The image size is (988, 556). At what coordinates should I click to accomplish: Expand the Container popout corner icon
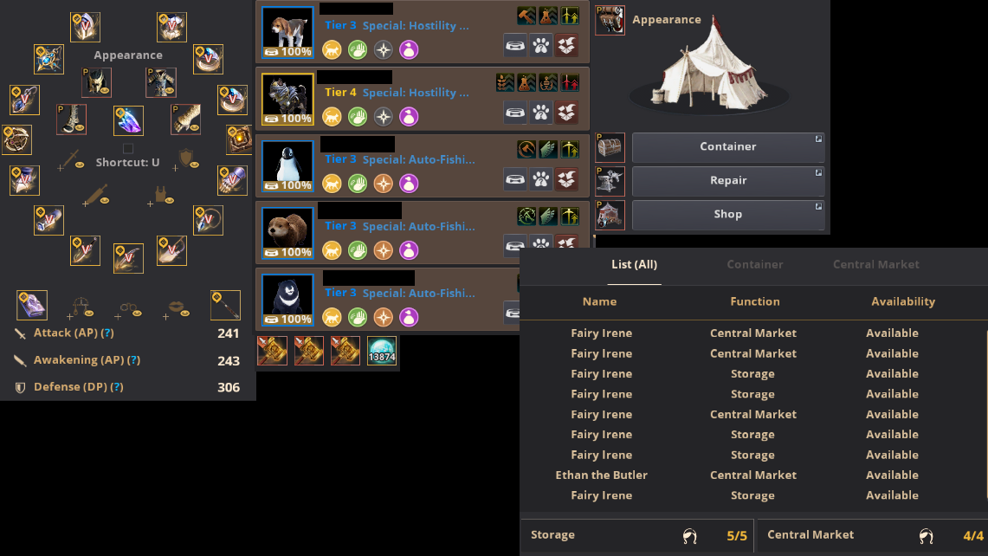(818, 139)
